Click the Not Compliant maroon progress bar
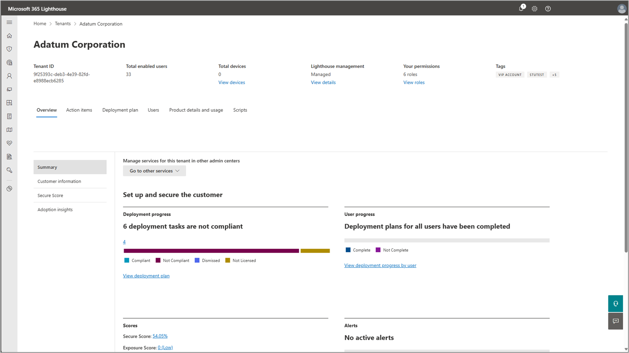Image resolution: width=629 pixels, height=353 pixels. pos(211,251)
